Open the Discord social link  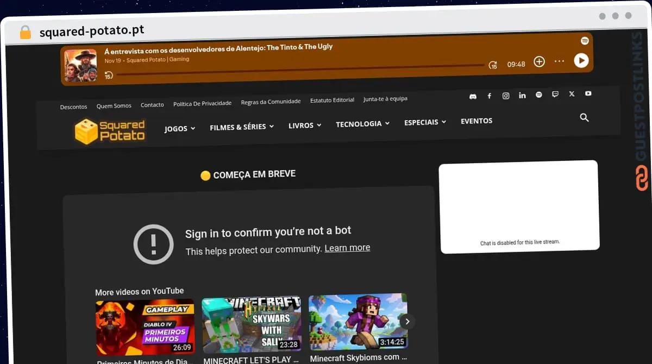pyautogui.click(x=473, y=96)
